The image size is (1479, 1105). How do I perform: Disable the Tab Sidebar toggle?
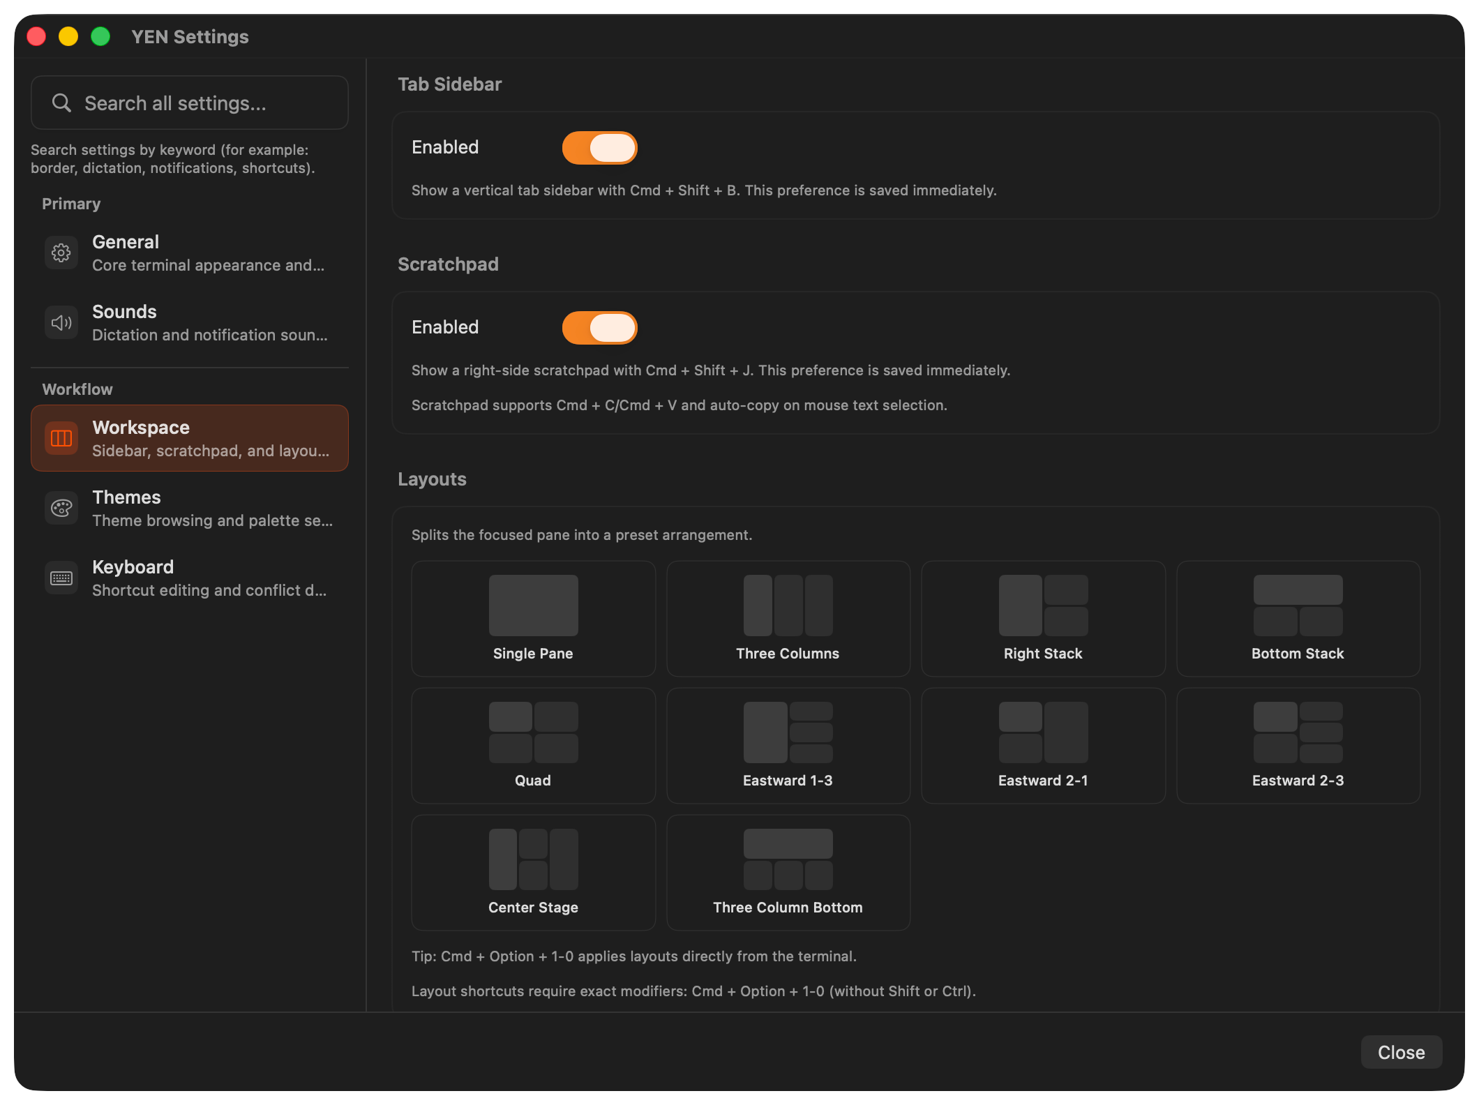(x=599, y=148)
